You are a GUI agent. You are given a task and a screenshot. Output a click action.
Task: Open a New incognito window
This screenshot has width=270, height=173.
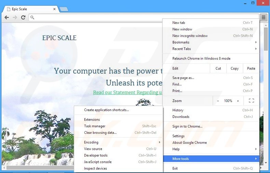click(211, 36)
